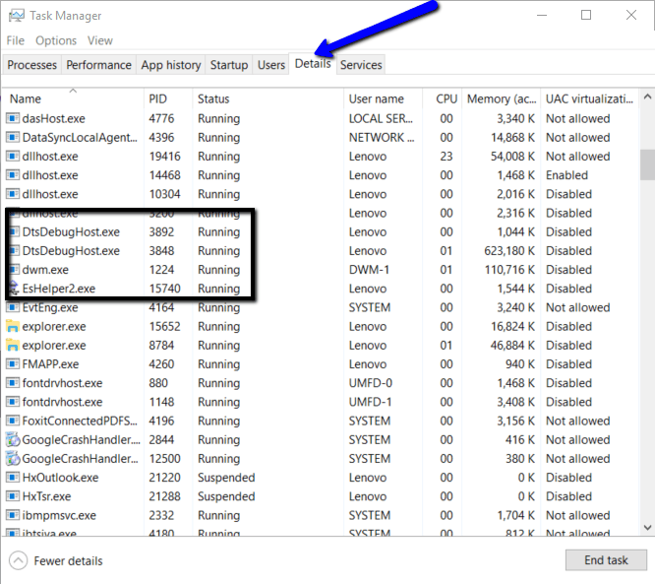This screenshot has height=584, width=655.
Task: Switch to the App history tab
Action: coord(171,65)
